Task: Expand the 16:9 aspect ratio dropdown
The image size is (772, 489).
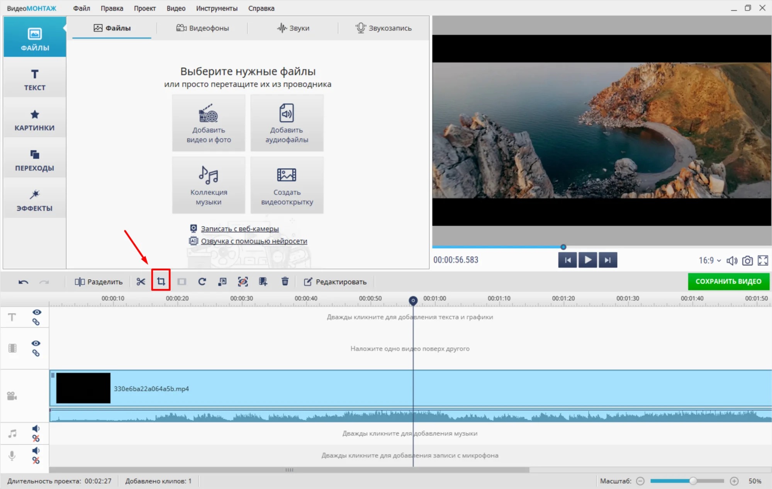Action: pos(709,260)
